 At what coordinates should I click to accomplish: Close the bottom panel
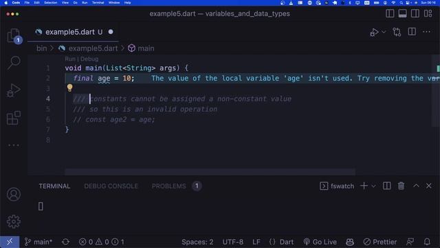click(429, 186)
